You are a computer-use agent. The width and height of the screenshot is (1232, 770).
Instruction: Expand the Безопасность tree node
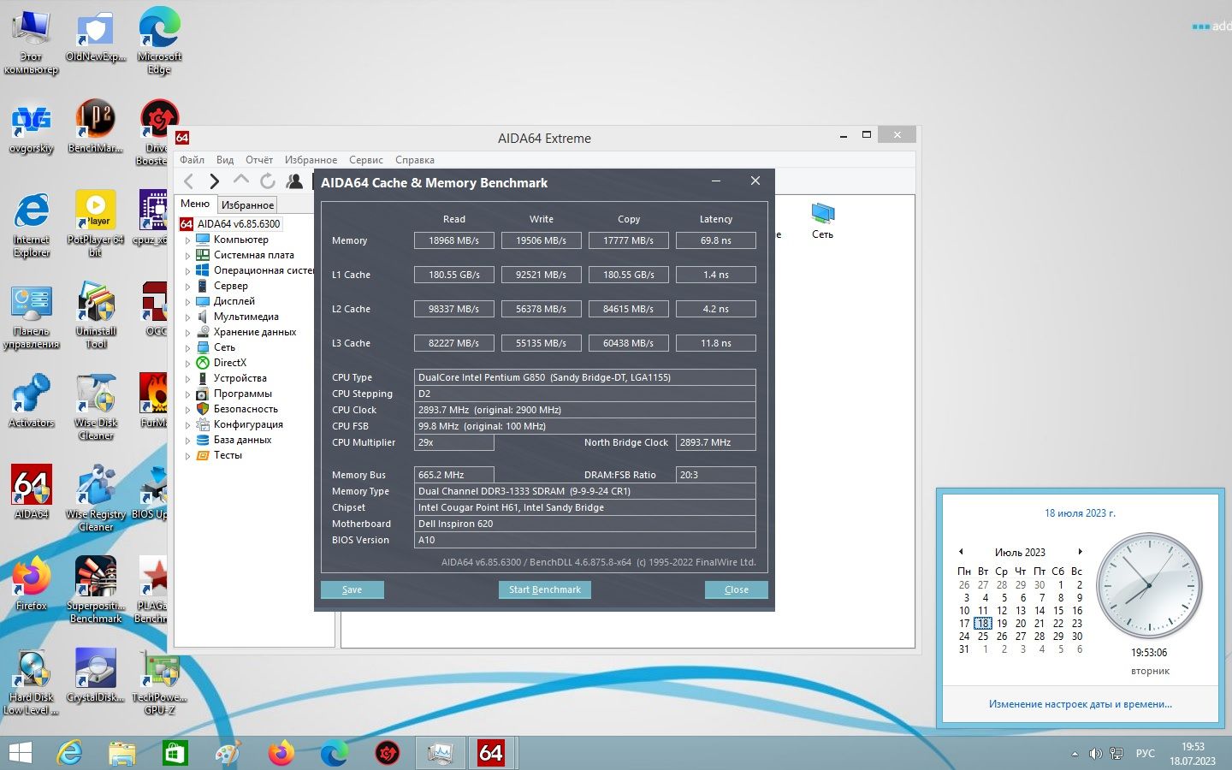click(187, 410)
